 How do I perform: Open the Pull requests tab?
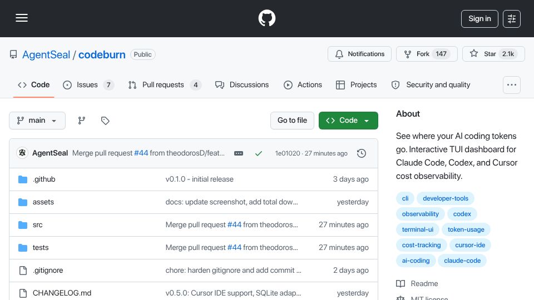pos(165,84)
